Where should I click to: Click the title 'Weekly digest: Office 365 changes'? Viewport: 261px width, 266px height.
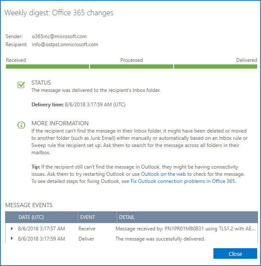[59, 13]
